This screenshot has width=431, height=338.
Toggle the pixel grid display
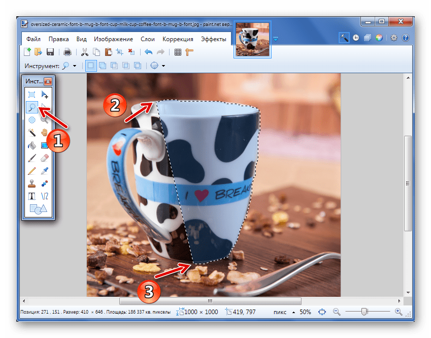(178, 52)
